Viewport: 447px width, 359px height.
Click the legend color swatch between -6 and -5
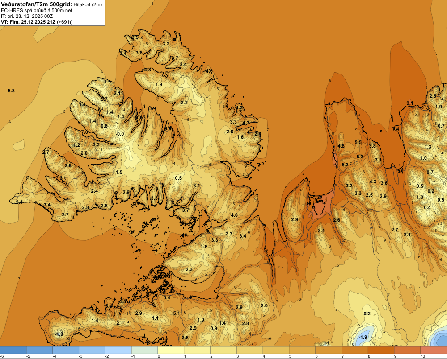coord(13,350)
